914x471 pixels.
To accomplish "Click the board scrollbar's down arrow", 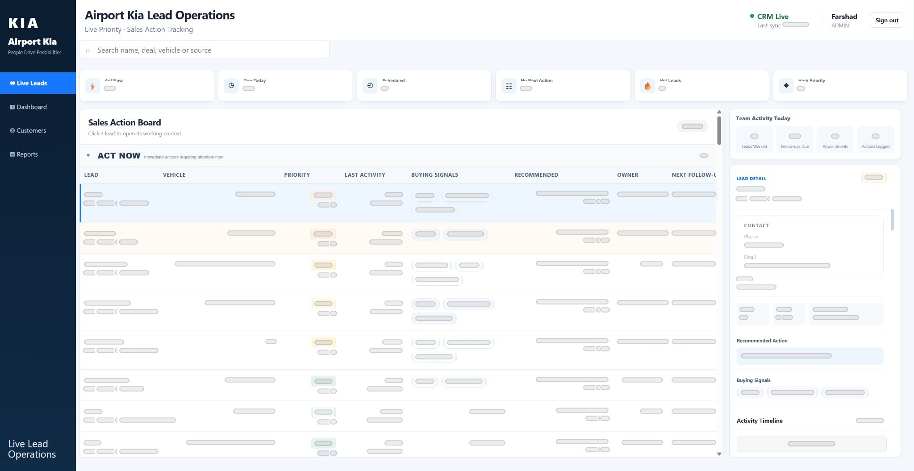I will click(x=719, y=454).
